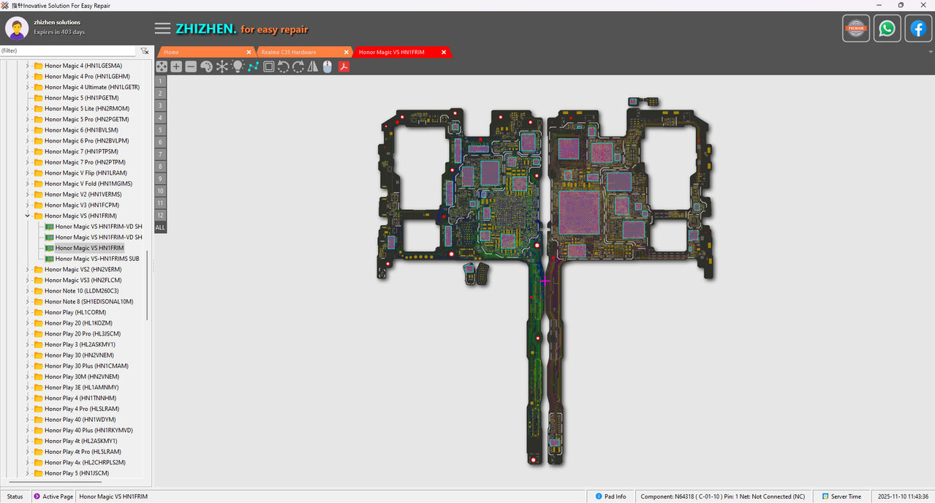Open the color palette tool
The height and width of the screenshot is (503, 935).
point(206,67)
